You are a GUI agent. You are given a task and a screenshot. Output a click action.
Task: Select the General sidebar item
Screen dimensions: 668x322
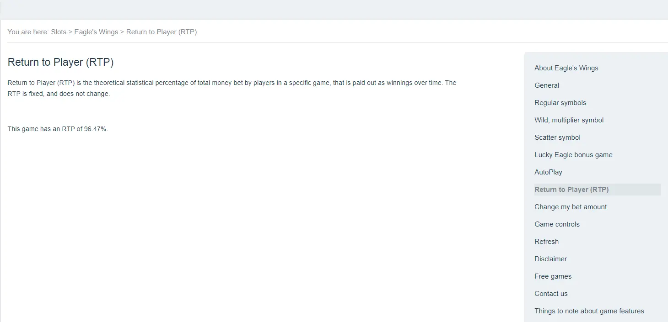point(547,85)
